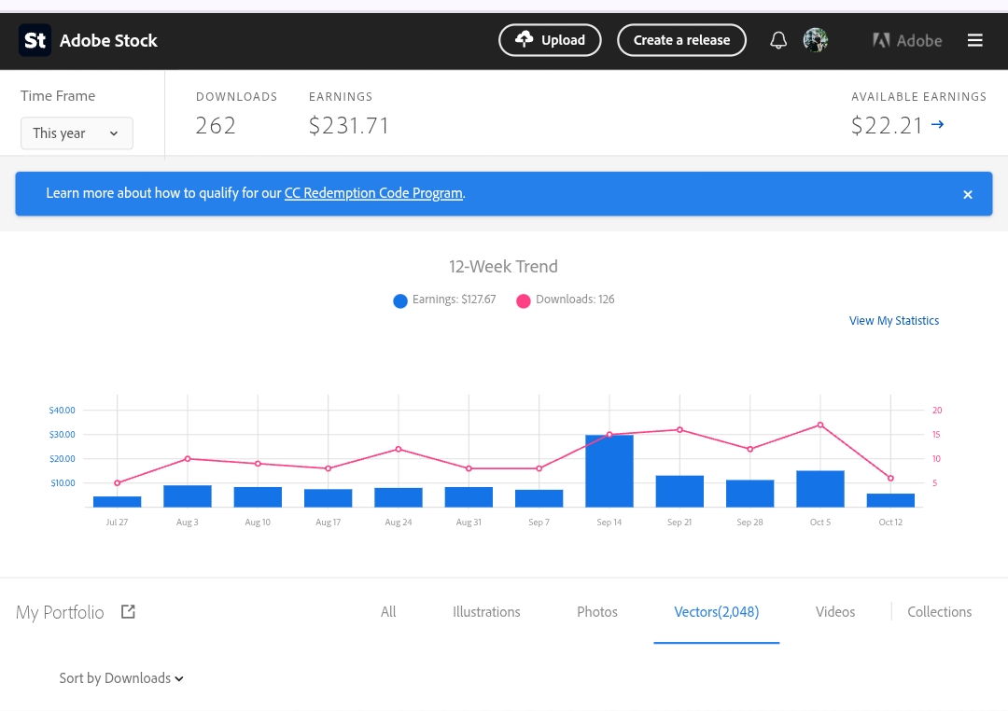Click the Upload button

point(550,40)
